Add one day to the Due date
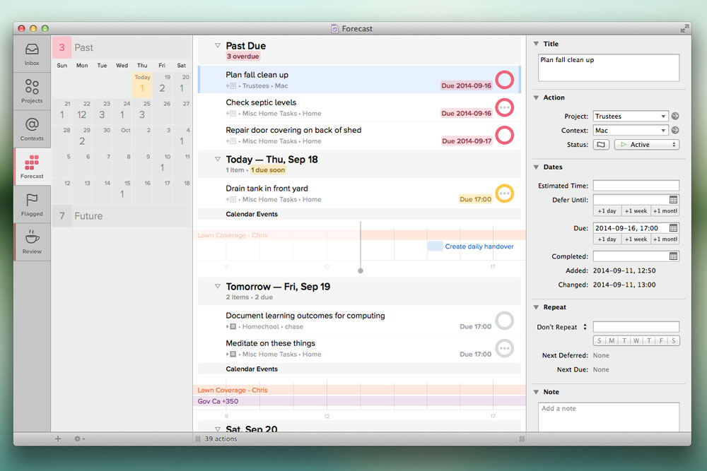This screenshot has width=707, height=471. click(x=607, y=239)
